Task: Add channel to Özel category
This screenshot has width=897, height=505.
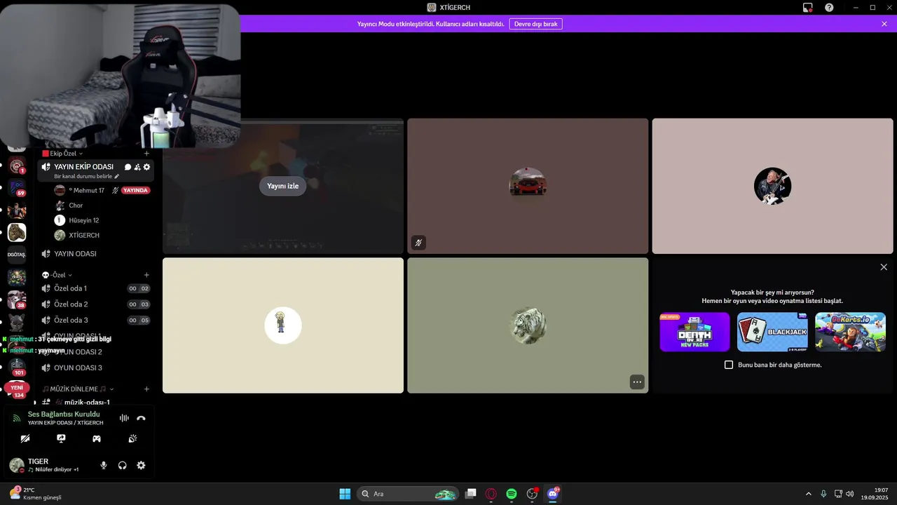Action: click(146, 275)
